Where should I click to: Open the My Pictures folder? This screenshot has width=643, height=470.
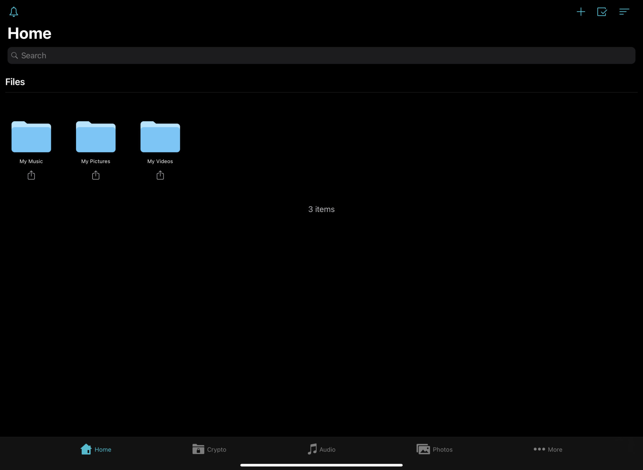[96, 137]
